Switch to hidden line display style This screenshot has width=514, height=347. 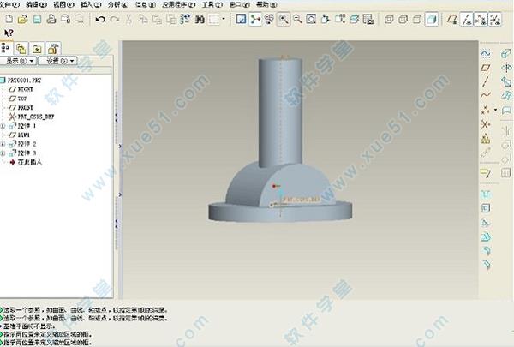point(403,20)
